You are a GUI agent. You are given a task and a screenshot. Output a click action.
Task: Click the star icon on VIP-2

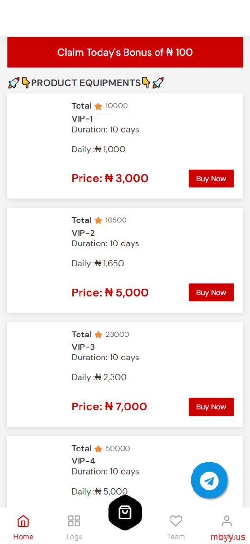tap(98, 220)
